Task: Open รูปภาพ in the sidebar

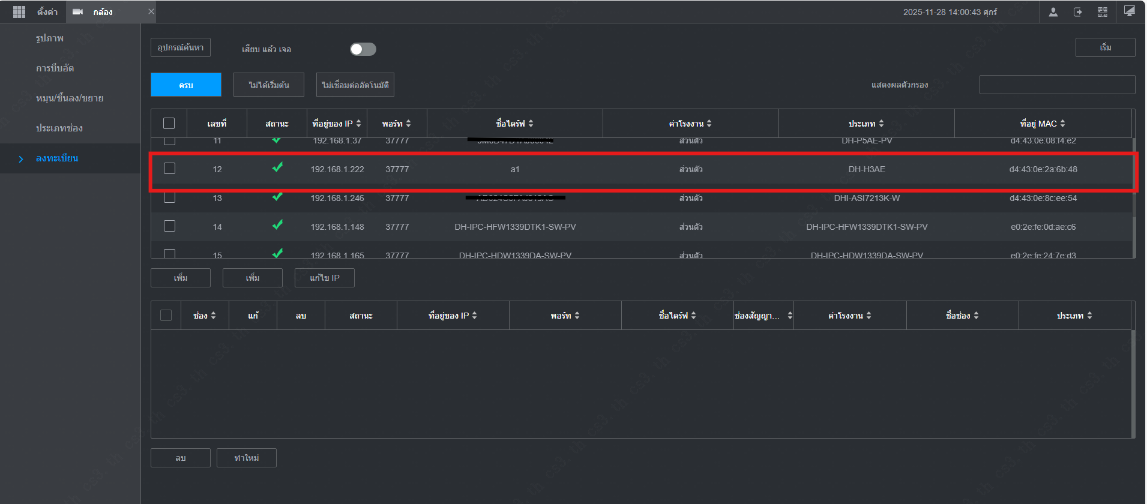Action: point(50,38)
